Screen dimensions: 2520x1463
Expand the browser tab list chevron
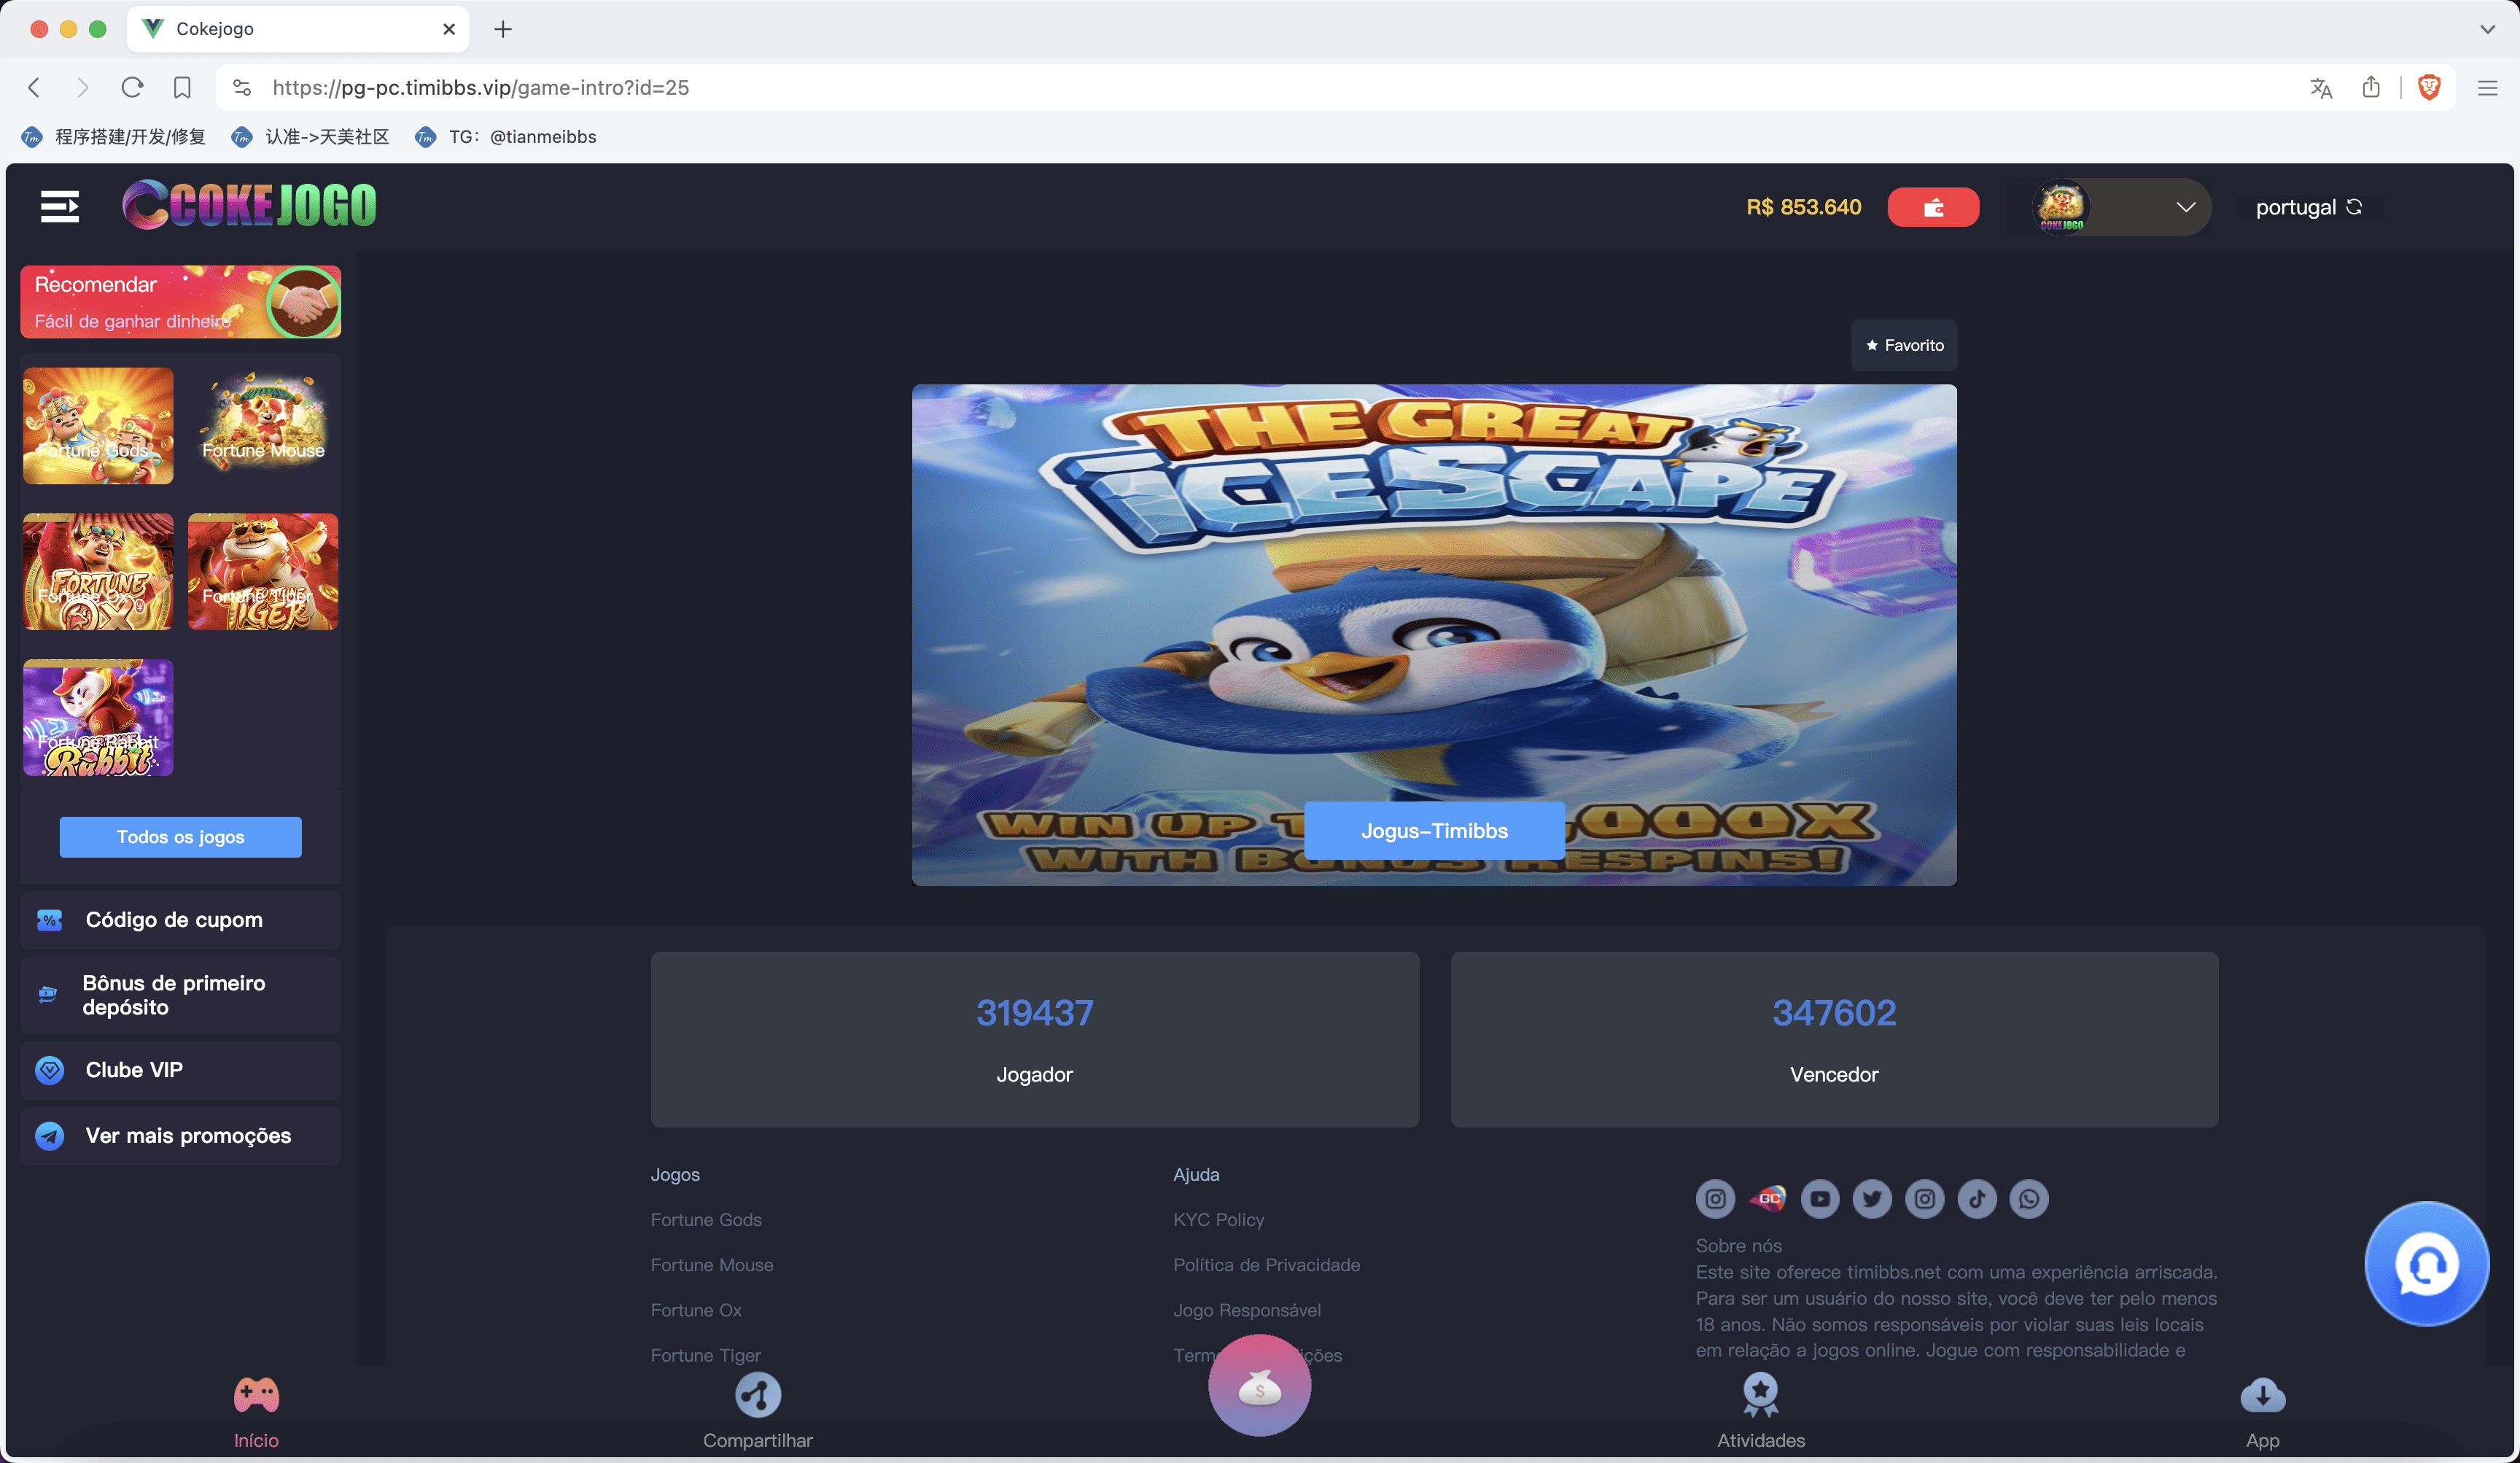click(2486, 29)
